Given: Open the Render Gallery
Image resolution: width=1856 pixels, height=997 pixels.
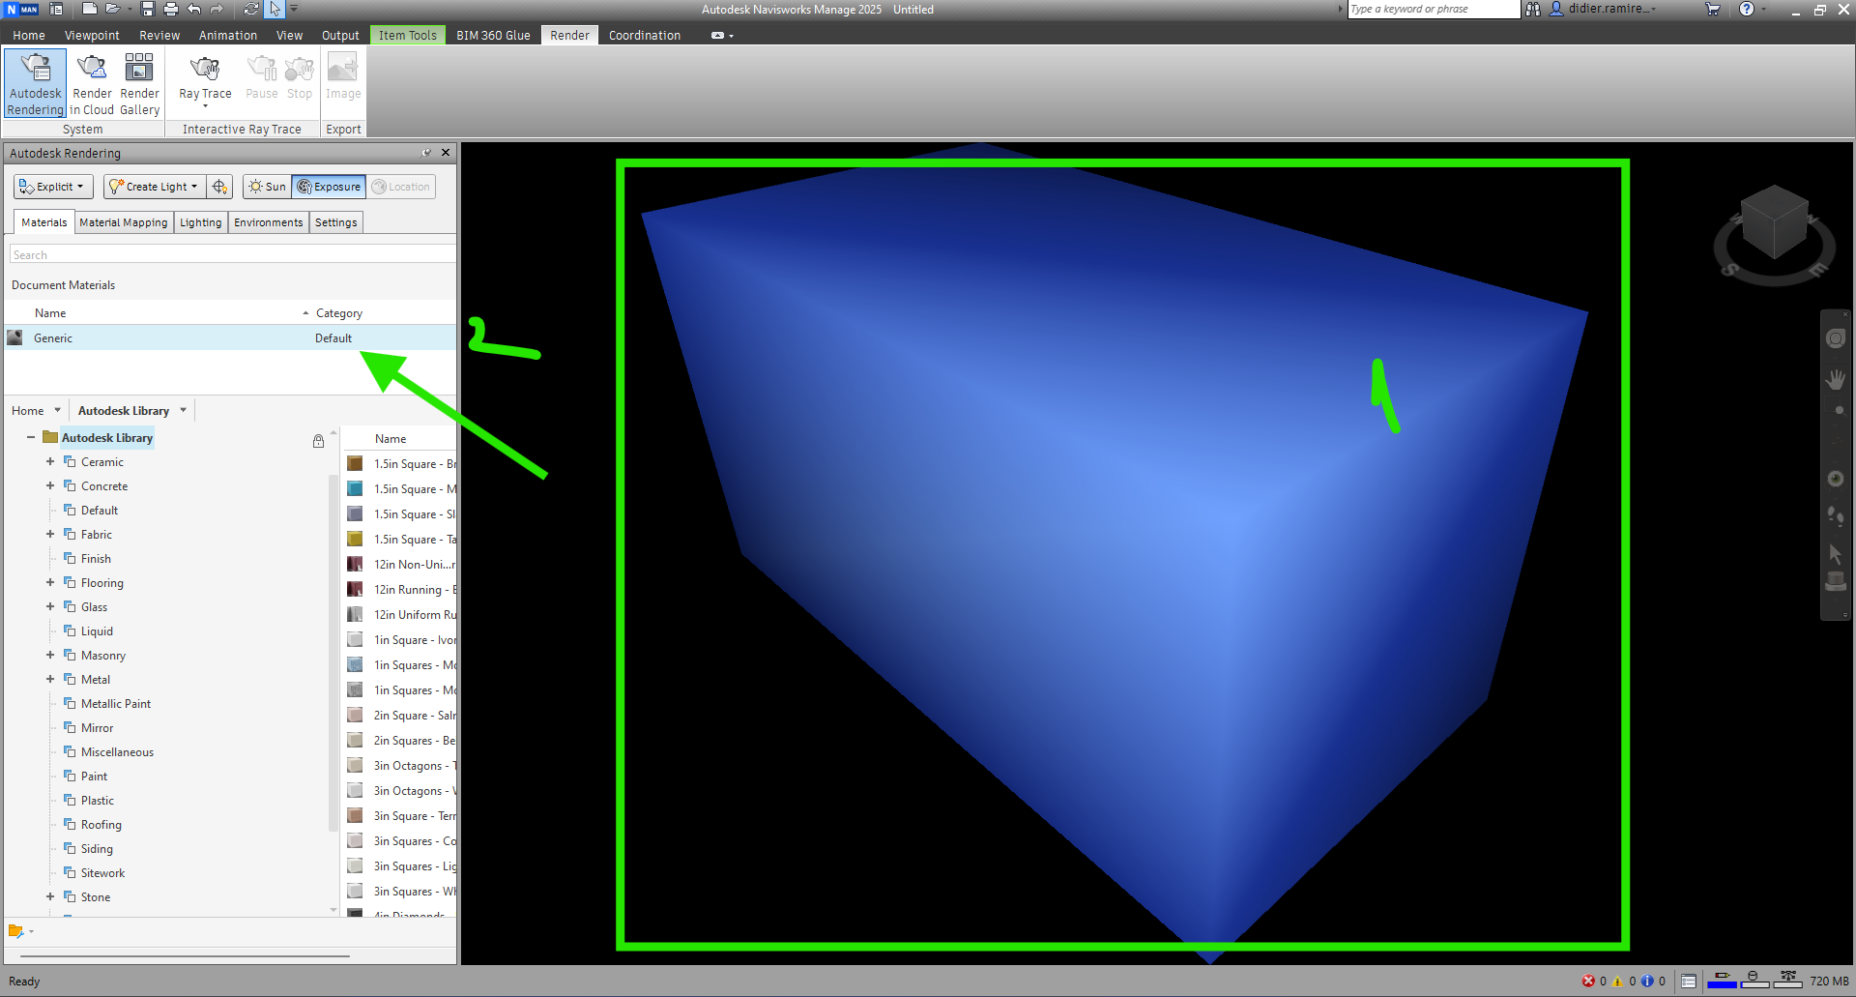Looking at the screenshot, I should [139, 84].
